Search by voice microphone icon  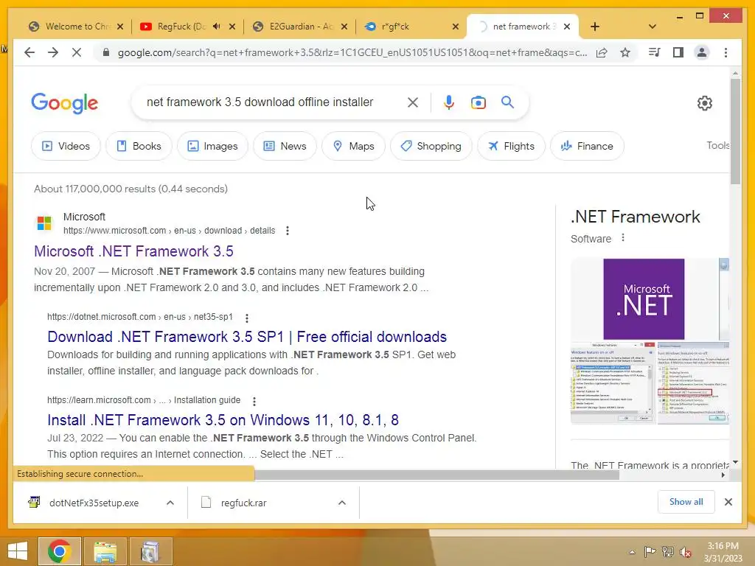449,102
